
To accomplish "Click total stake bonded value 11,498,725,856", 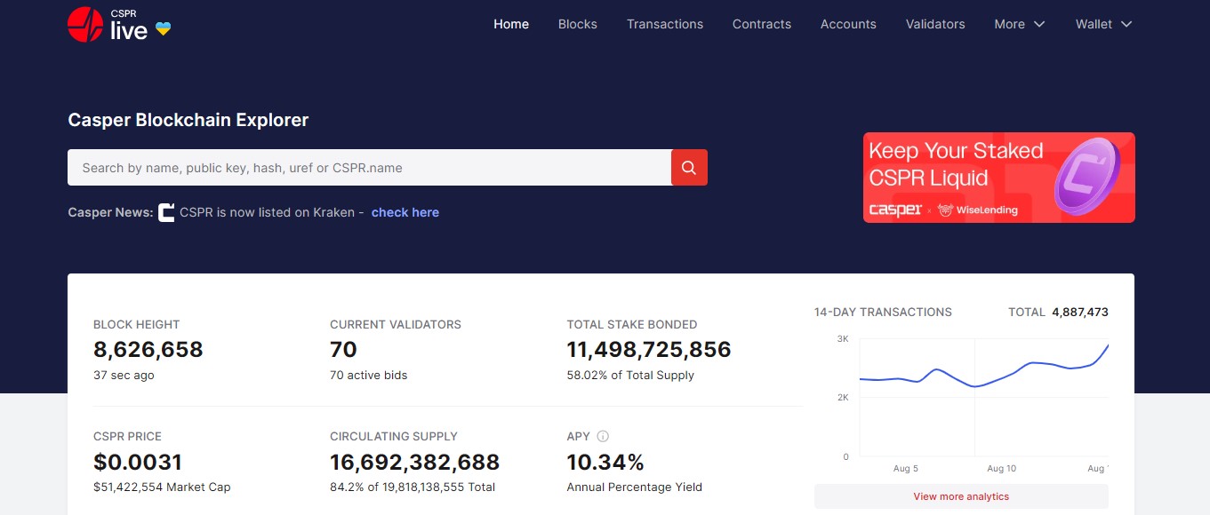I will pos(649,350).
